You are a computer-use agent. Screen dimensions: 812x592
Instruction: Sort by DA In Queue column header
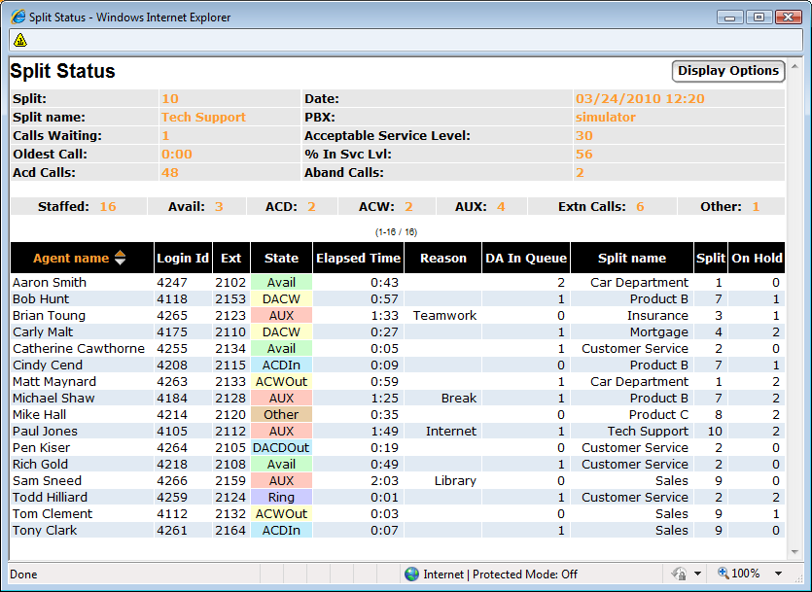click(x=526, y=258)
